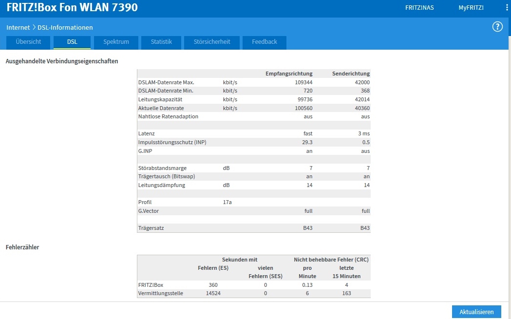Select the CRC value 163
511x319 pixels.
346,293
